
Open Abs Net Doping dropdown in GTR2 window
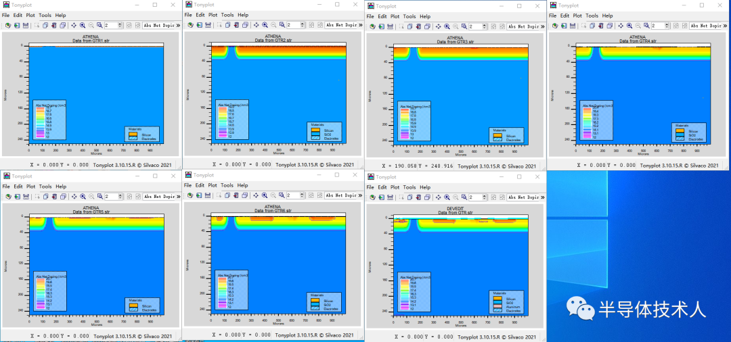[340, 24]
